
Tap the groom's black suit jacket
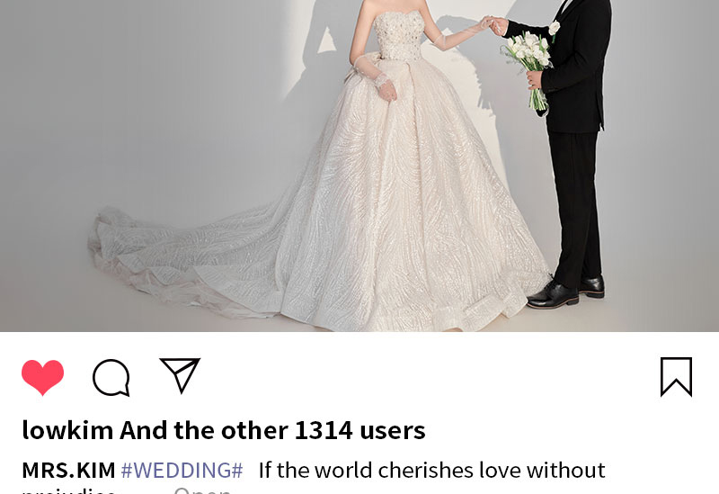tap(573, 64)
